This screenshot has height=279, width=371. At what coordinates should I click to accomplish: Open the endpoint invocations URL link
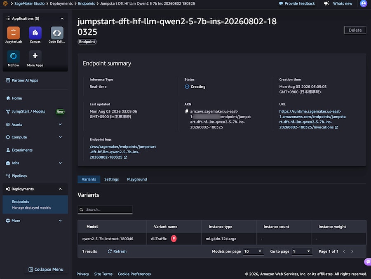pos(312,119)
